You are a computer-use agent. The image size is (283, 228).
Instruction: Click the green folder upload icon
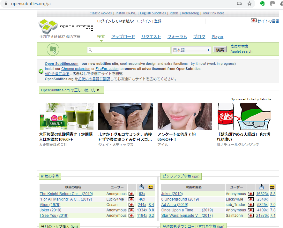[x=53, y=49]
